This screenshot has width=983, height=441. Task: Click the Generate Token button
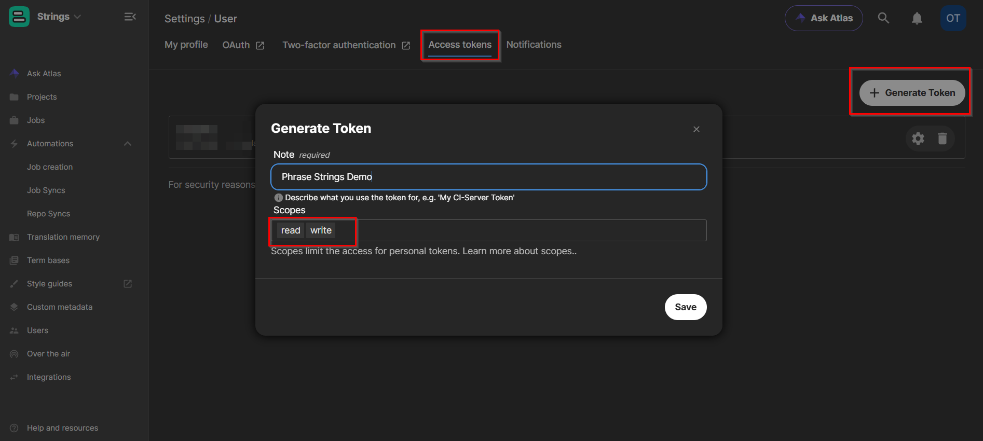(912, 93)
